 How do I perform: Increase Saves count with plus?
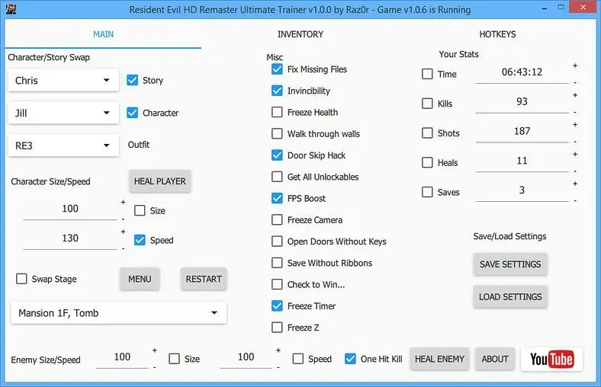coord(575,184)
